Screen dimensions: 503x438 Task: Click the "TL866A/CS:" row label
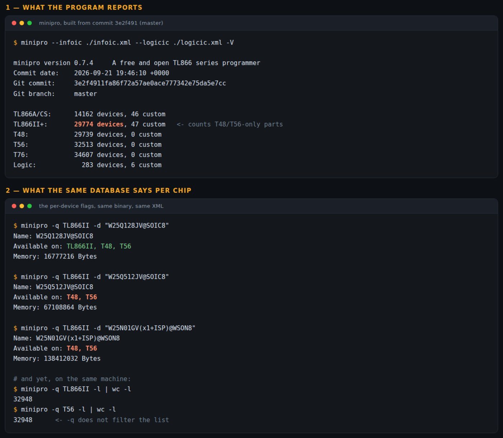point(32,114)
